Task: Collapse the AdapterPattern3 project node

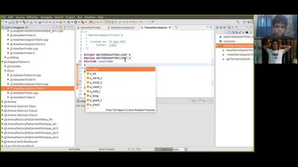Action: click(2, 62)
